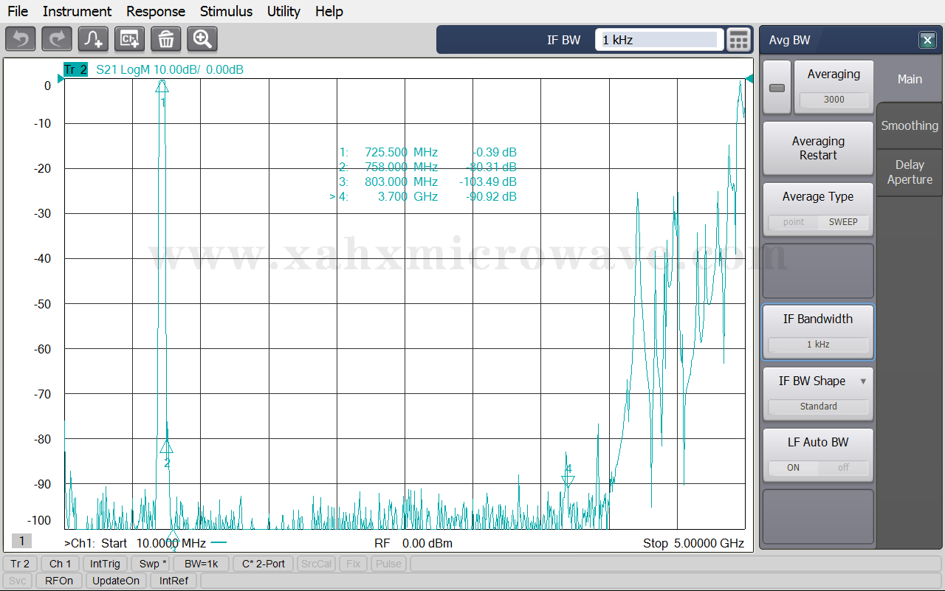The width and height of the screenshot is (945, 591).
Task: Switch to the Delay Aperture tab
Action: [910, 172]
